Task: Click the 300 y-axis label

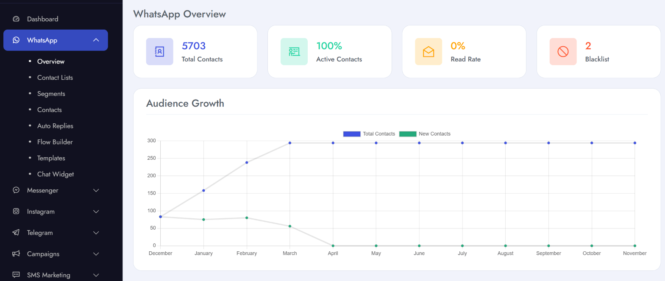Action: click(x=152, y=141)
